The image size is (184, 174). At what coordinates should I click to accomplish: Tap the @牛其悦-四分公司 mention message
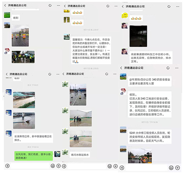tap(150, 81)
